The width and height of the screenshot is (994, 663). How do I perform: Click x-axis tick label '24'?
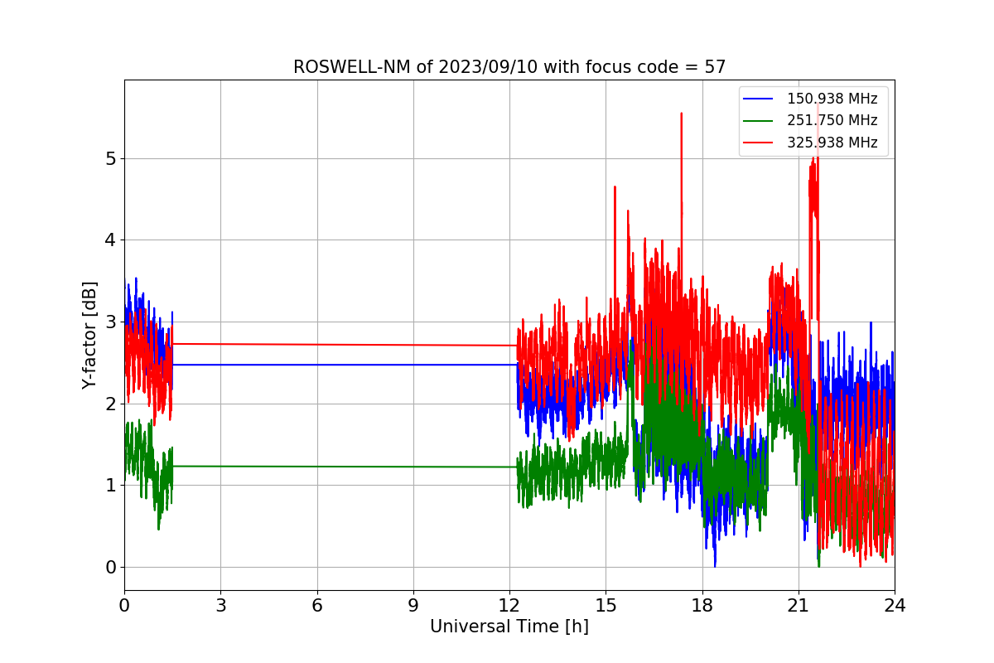click(x=895, y=606)
